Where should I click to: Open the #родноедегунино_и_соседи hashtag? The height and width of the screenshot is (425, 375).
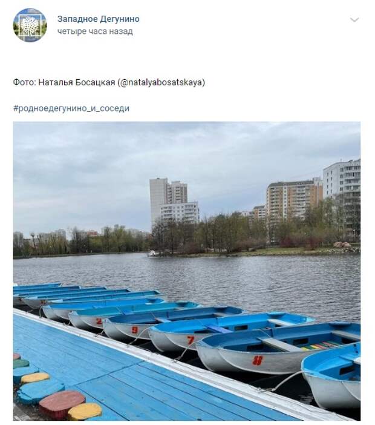[x=71, y=108]
